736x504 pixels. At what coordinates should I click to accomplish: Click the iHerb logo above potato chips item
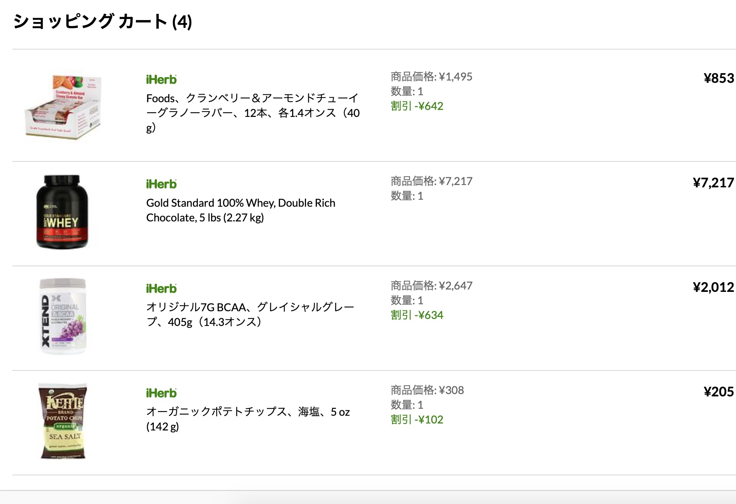[x=161, y=393]
